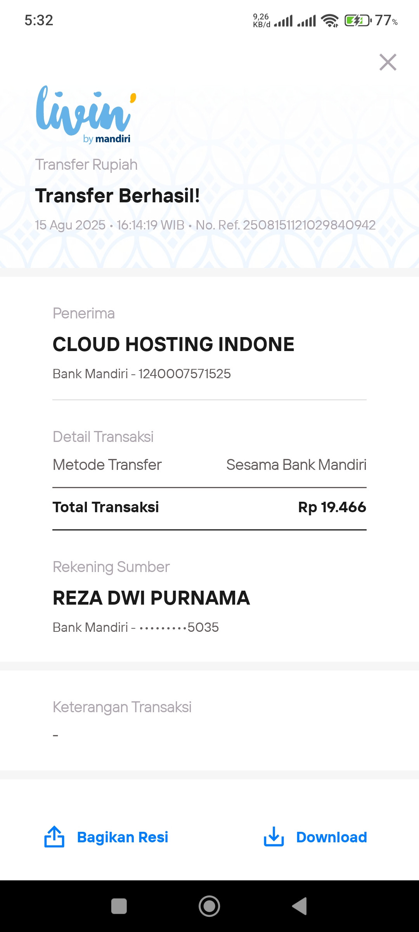Tap the share receipt icon

(54, 837)
